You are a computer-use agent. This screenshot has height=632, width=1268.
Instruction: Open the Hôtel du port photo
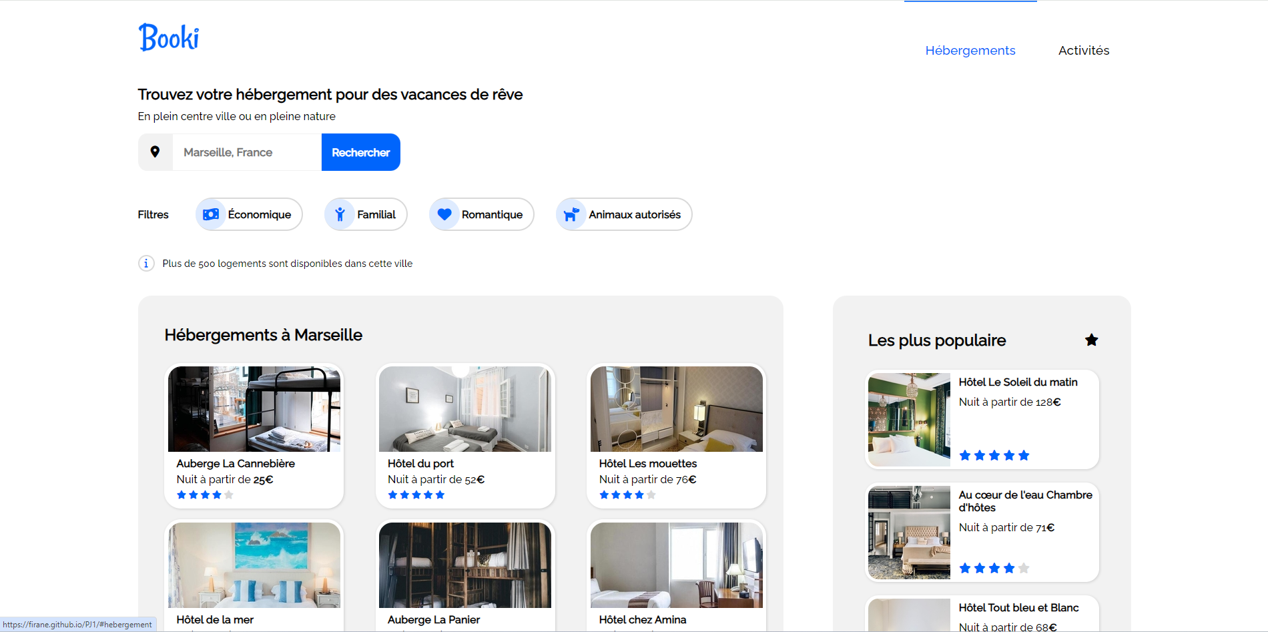click(x=465, y=409)
